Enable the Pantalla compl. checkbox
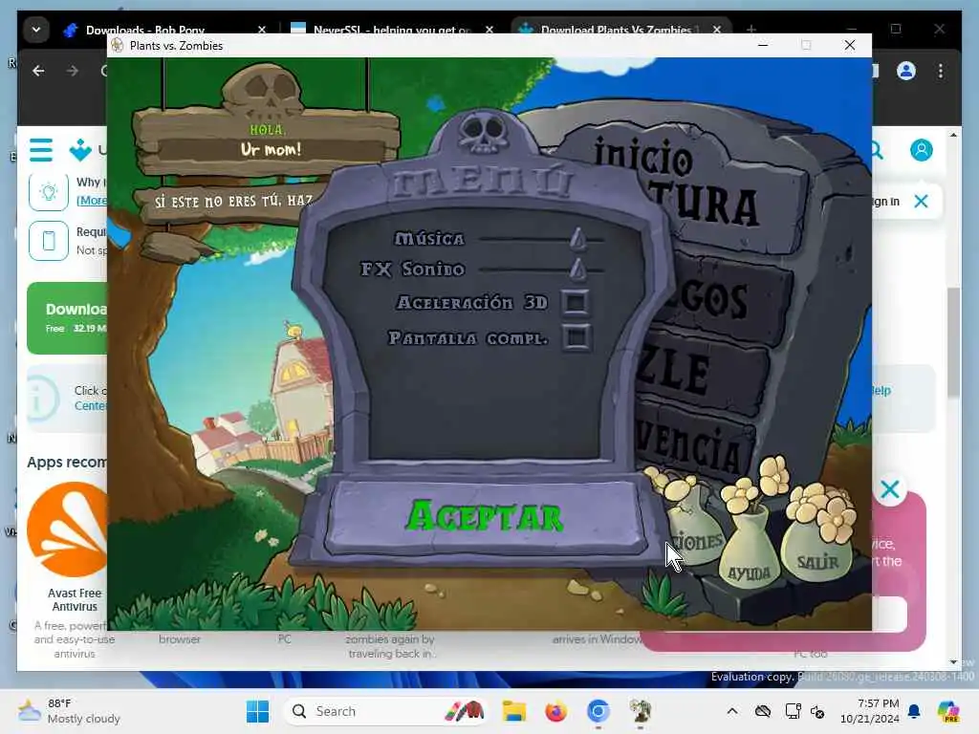Screen dimensions: 979x734 [x=577, y=337]
